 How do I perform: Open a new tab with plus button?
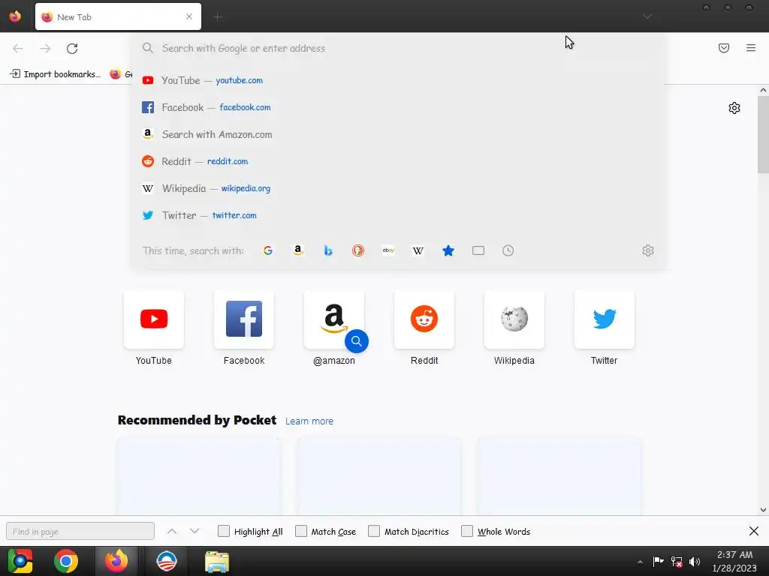tap(218, 17)
